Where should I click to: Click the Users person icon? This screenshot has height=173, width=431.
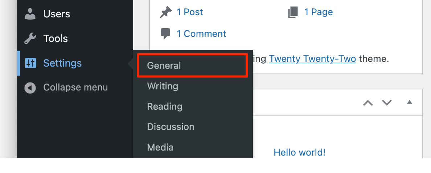click(x=30, y=14)
